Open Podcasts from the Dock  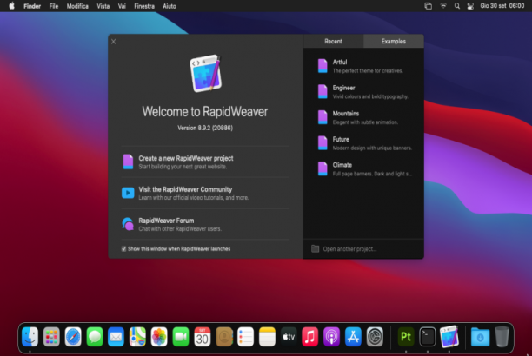pos(331,337)
